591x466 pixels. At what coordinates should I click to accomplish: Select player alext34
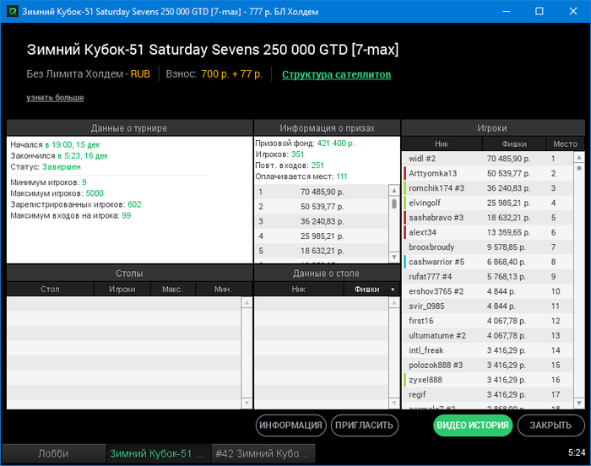(x=488, y=232)
